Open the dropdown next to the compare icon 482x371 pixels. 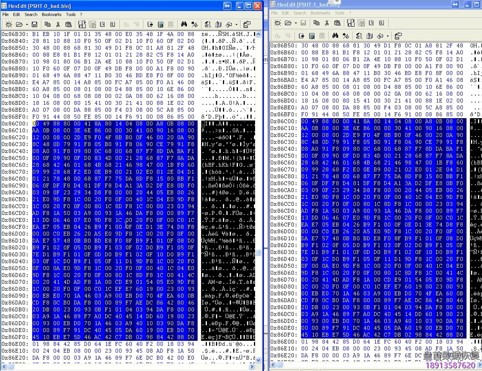tap(387, 36)
